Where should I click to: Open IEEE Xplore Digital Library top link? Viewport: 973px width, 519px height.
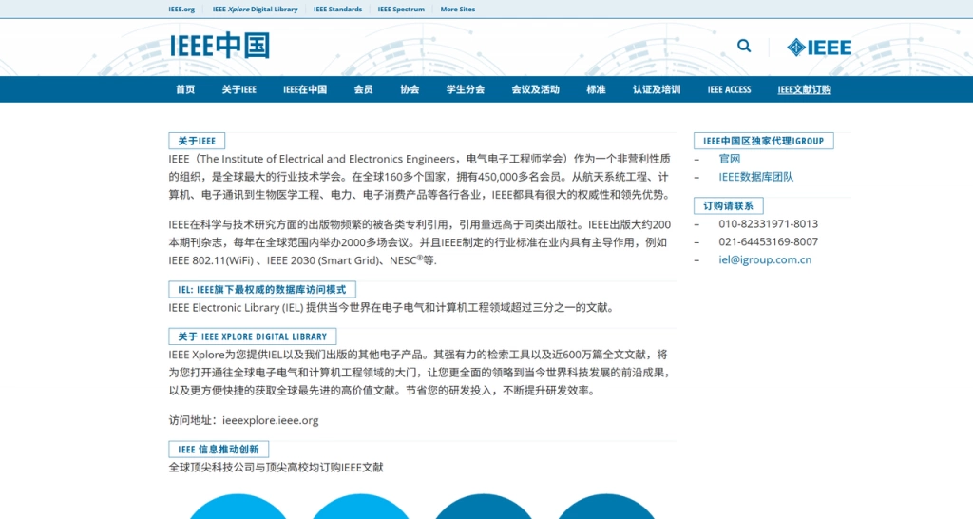[x=255, y=10]
